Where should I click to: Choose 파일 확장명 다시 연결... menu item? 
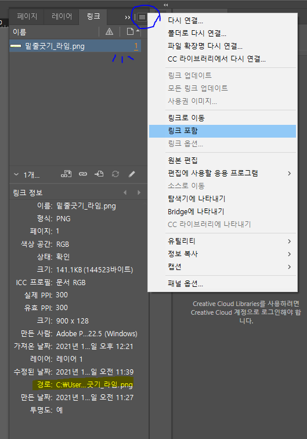pyautogui.click(x=222, y=46)
